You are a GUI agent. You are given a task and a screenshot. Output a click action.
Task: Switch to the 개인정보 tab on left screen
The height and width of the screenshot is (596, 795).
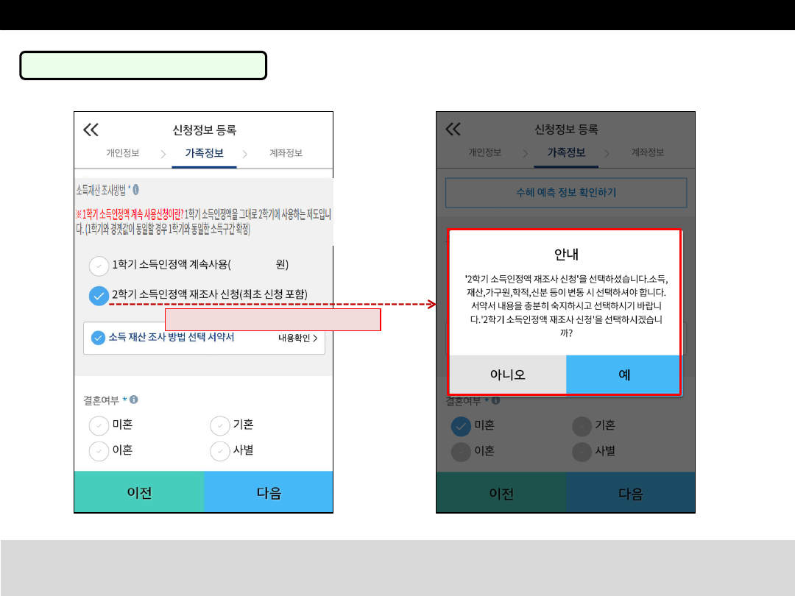point(122,153)
